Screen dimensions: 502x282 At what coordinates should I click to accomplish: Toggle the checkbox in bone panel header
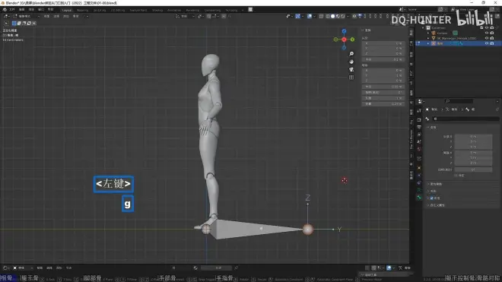coord(431,198)
